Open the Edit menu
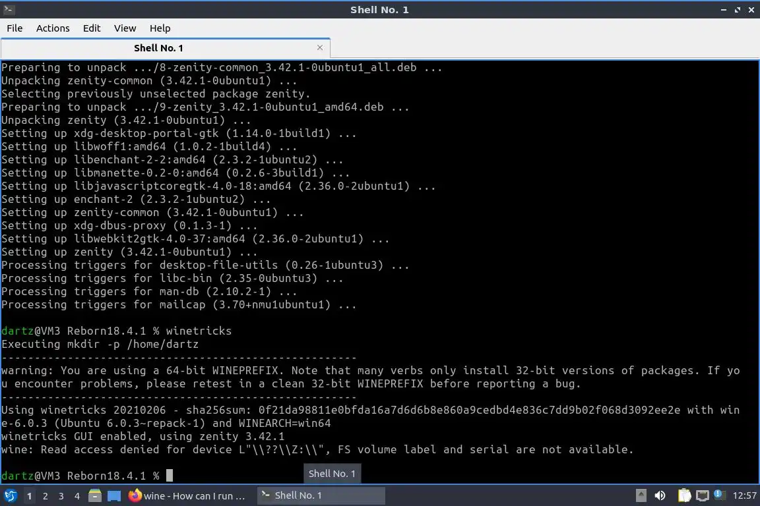Image resolution: width=760 pixels, height=506 pixels. pyautogui.click(x=92, y=28)
